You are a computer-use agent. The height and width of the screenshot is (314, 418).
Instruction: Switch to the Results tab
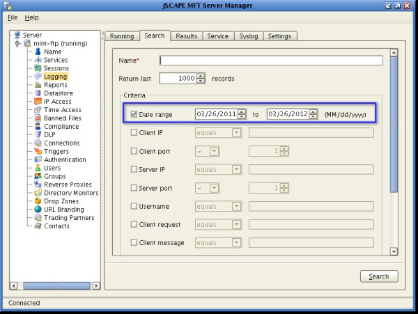click(x=186, y=36)
